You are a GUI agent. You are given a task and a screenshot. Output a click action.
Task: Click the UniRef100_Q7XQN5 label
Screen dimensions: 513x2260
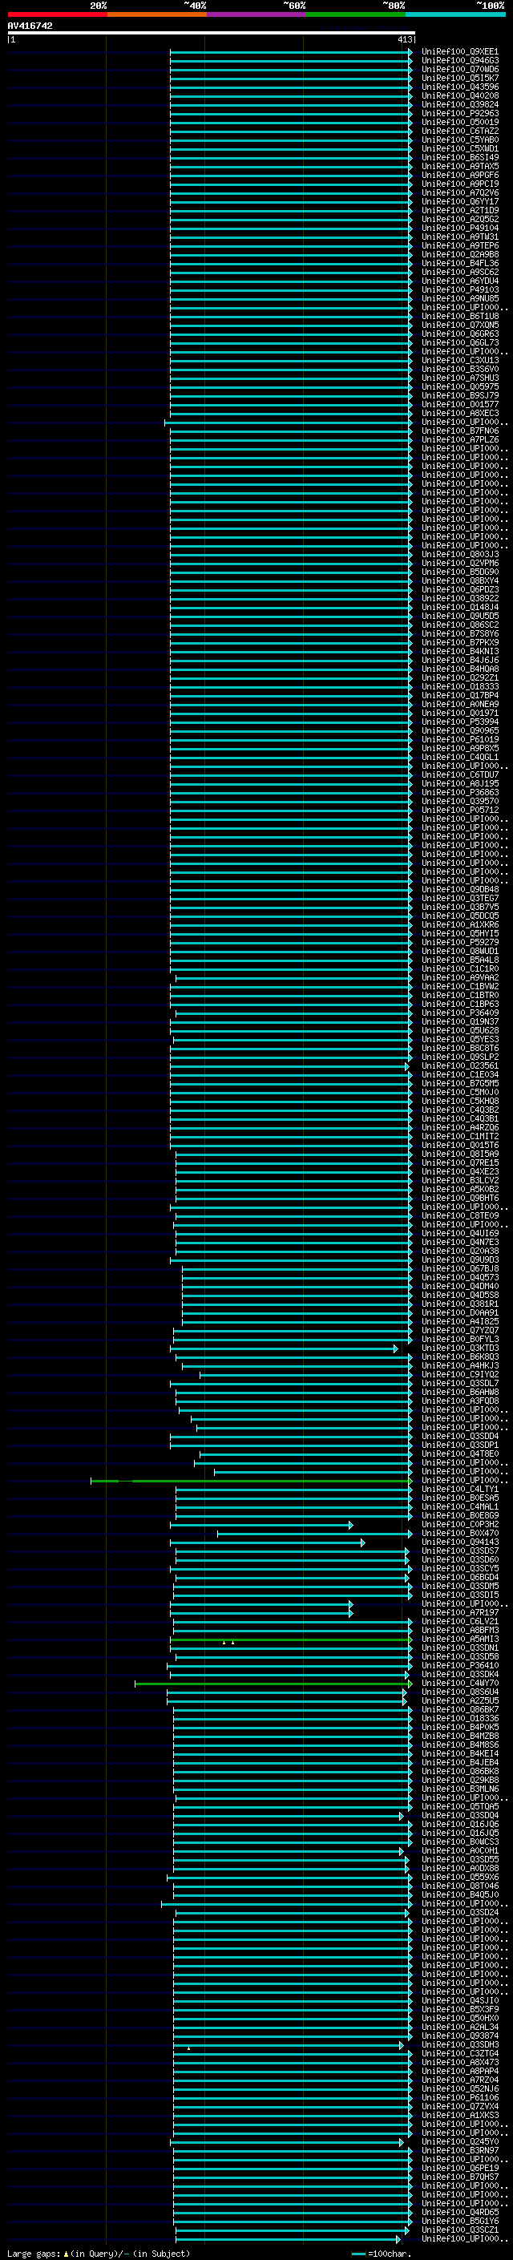coord(459,325)
